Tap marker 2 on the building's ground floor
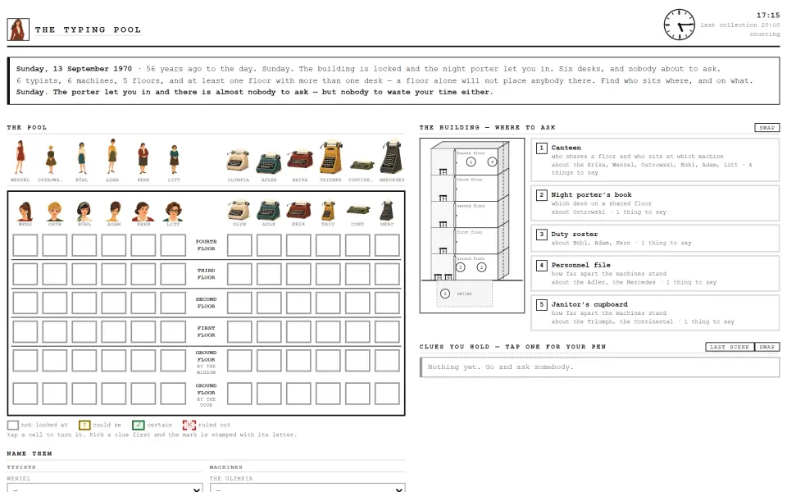 (481, 267)
